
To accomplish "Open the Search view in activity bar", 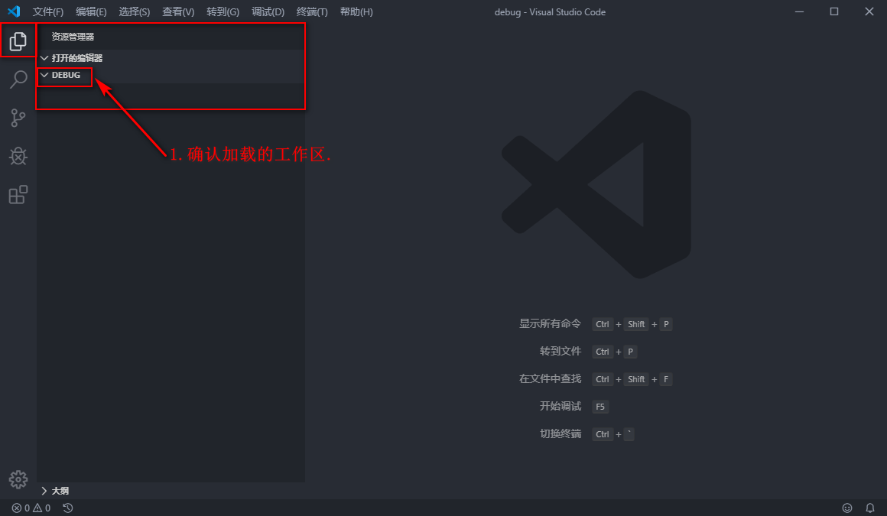I will point(18,80).
